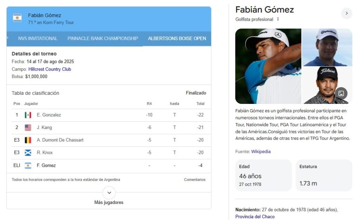The width and height of the screenshot is (359, 220).
Task: Click the right arrow next to Fabián Gómez title
Action: click(x=346, y=13)
